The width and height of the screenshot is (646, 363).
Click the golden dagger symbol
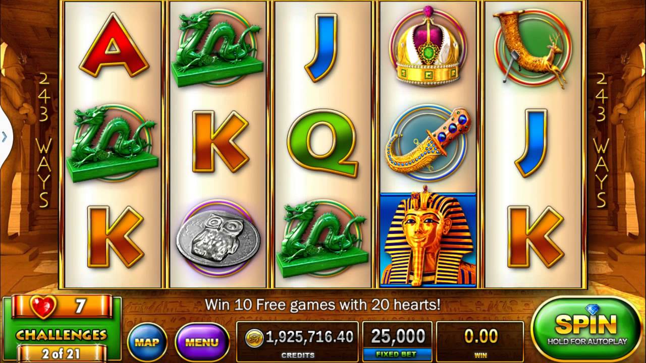pyautogui.click(x=428, y=143)
